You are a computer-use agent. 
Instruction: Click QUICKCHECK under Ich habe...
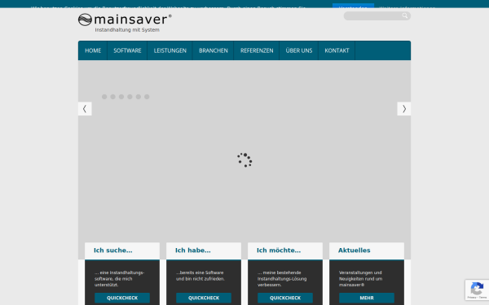point(204,298)
